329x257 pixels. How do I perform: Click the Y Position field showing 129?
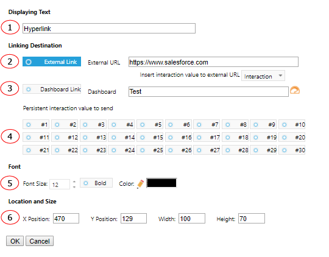133,219
